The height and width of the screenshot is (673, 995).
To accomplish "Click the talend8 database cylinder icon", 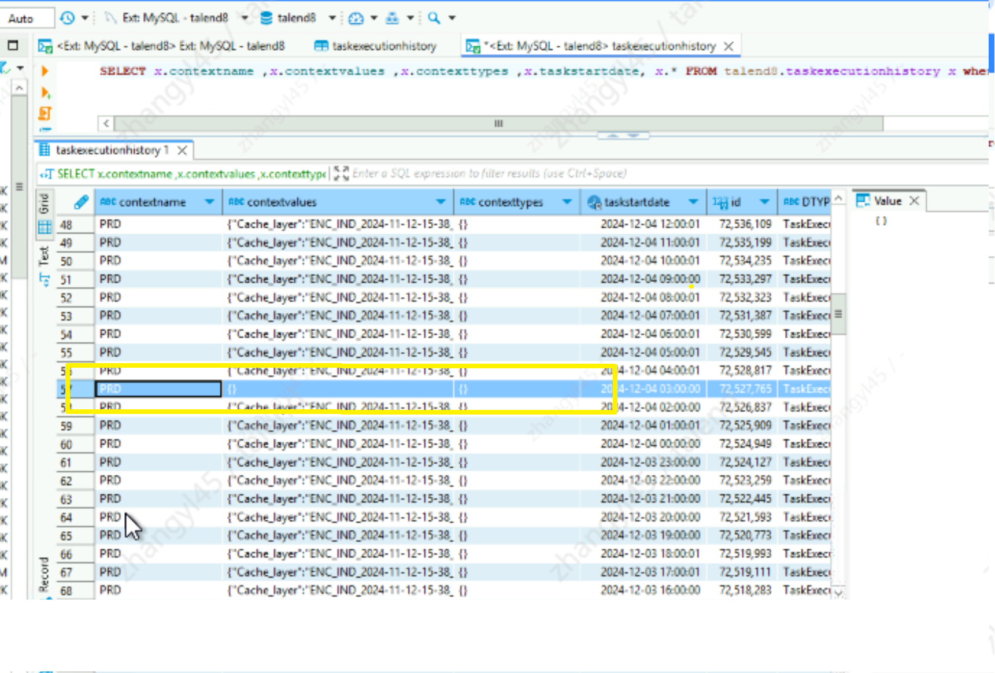I will 265,17.
